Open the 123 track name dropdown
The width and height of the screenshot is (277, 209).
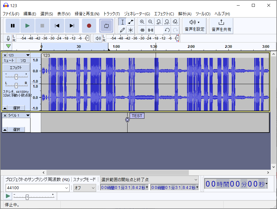tap(28, 55)
